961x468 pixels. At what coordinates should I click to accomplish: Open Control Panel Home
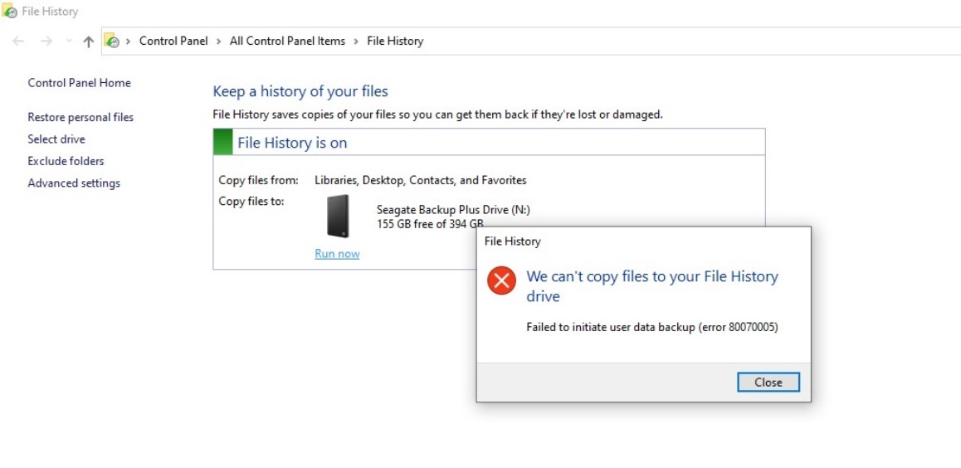(80, 83)
